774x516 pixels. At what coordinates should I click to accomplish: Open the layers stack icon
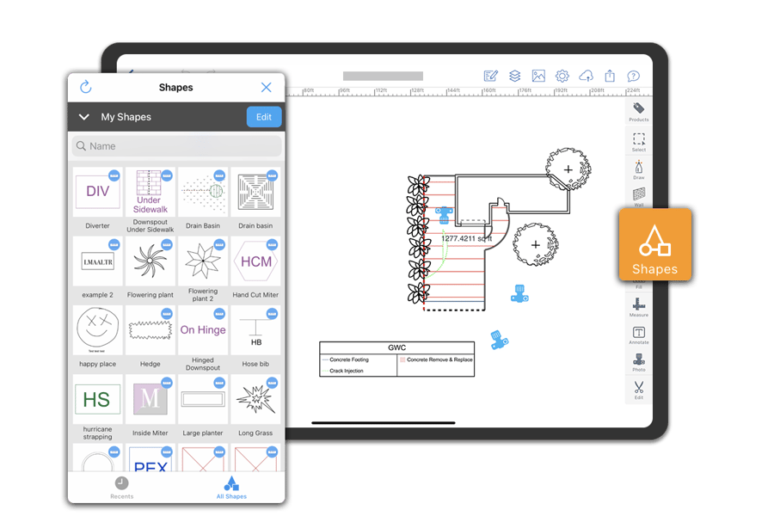[x=514, y=76]
